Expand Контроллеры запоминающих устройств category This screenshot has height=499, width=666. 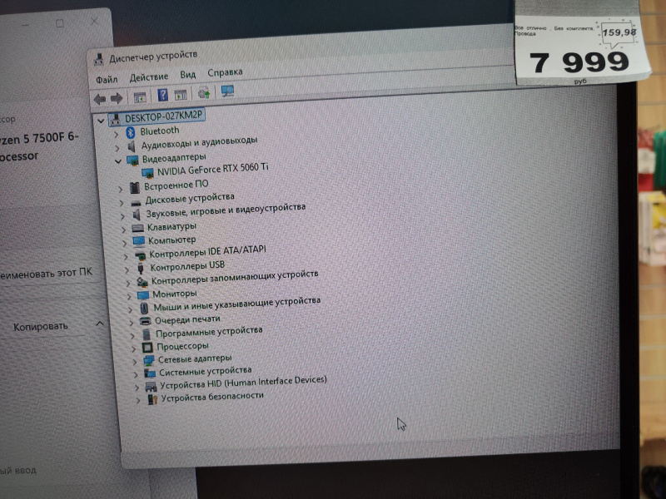pyautogui.click(x=127, y=283)
